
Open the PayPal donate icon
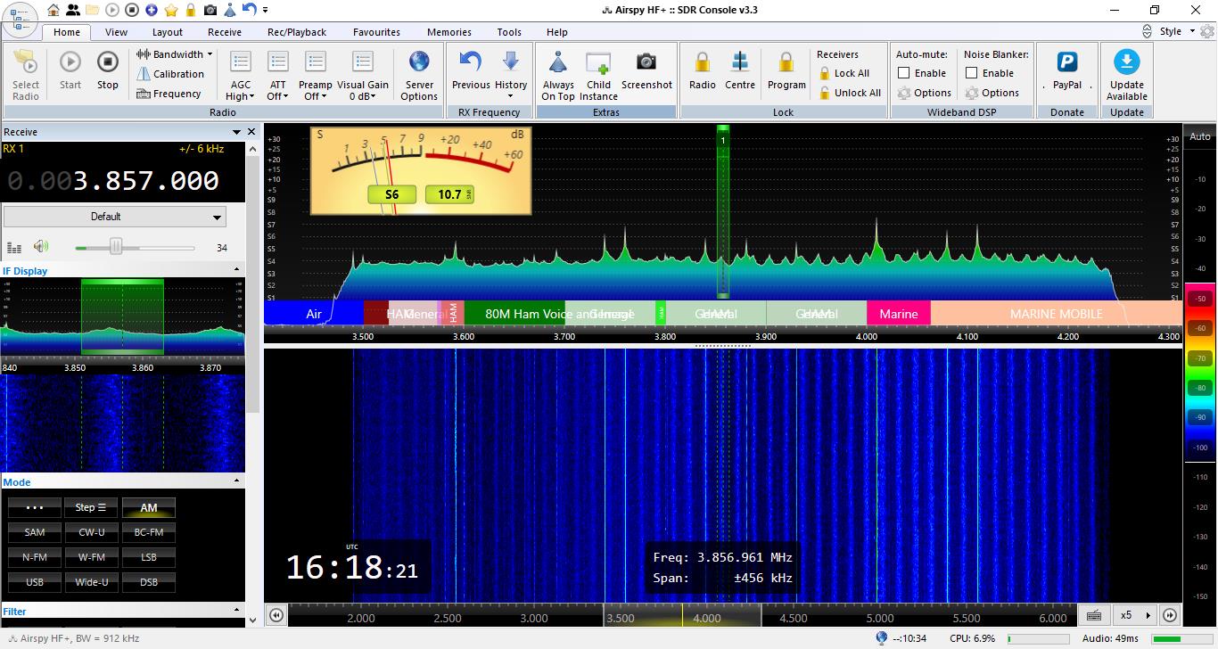[x=1066, y=62]
